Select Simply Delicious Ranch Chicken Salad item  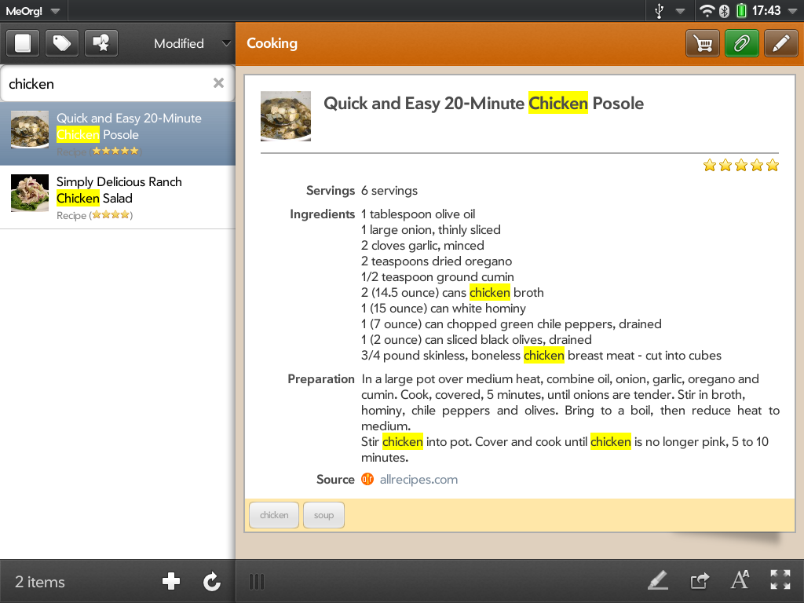click(118, 197)
